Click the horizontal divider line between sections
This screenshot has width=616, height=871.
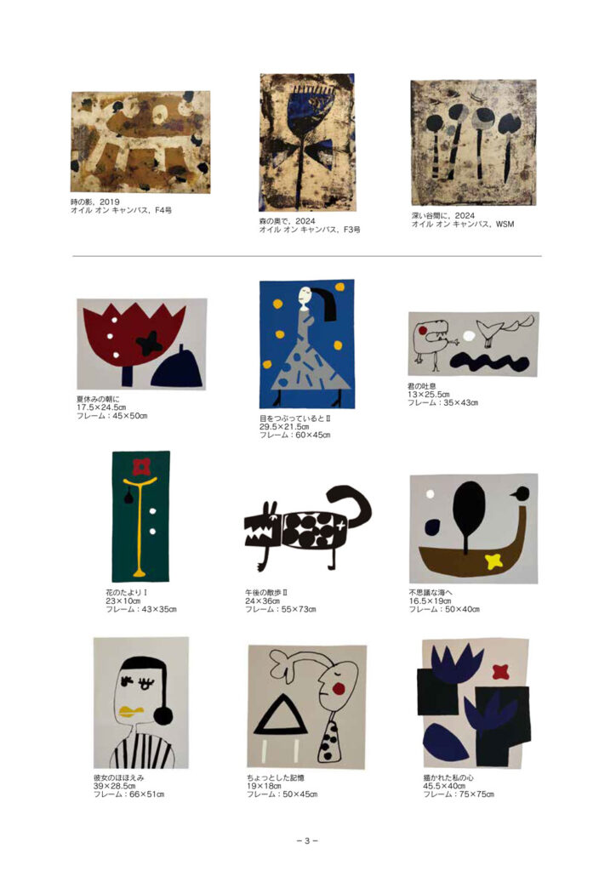pos(306,256)
